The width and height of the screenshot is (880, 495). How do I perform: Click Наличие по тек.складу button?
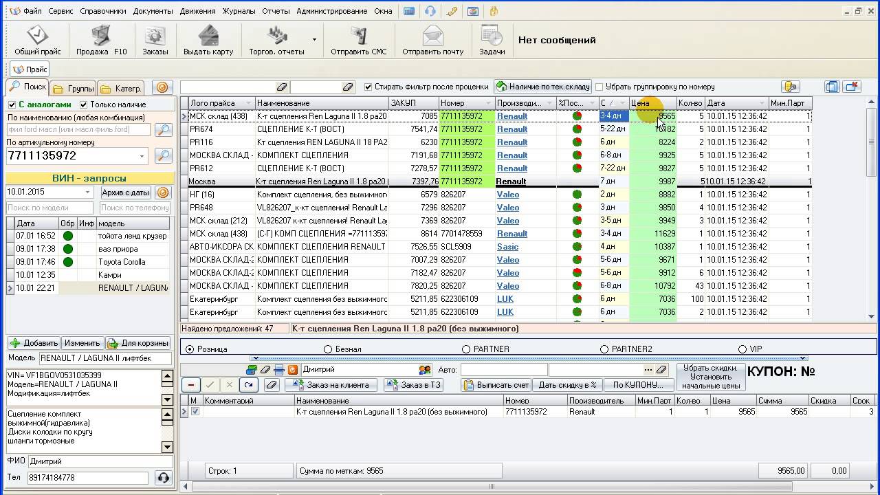[x=542, y=87]
